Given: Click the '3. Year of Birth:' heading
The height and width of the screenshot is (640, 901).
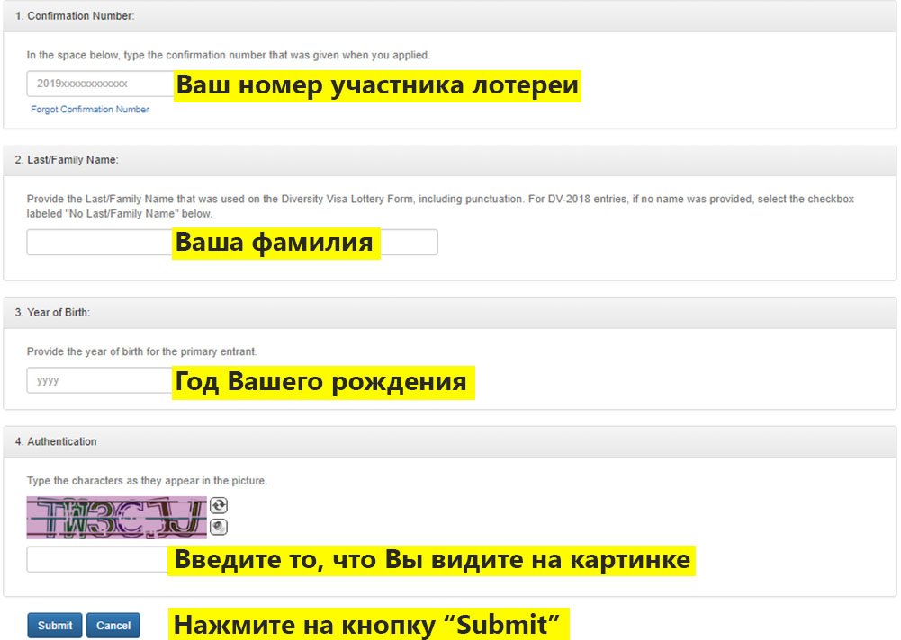Looking at the screenshot, I should pos(52,312).
